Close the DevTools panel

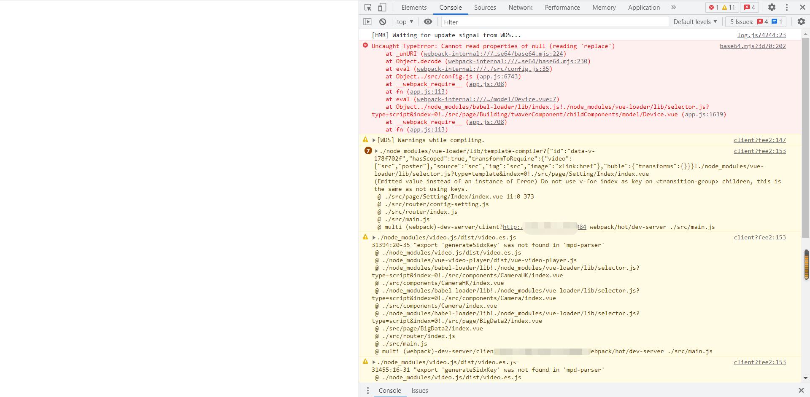coord(802,8)
